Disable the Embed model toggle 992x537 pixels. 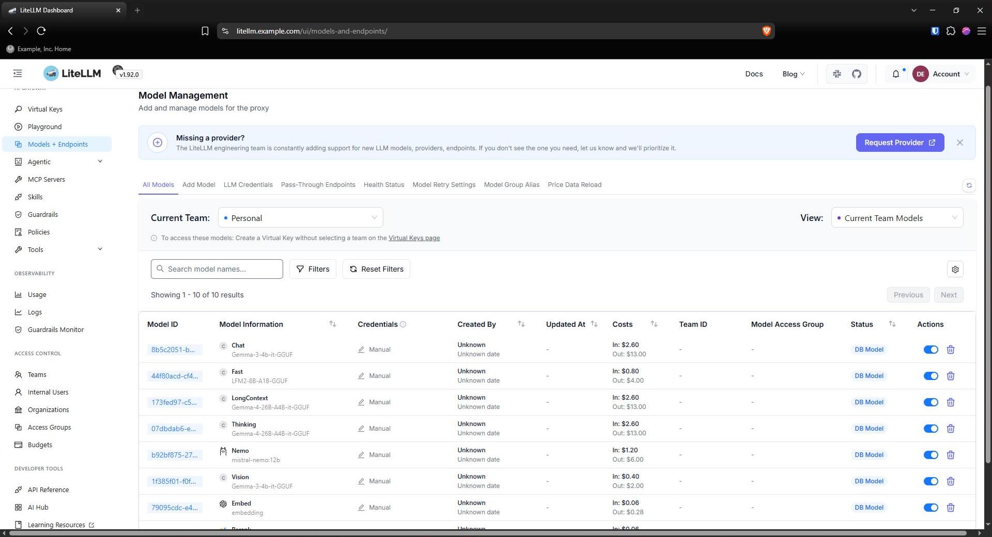point(931,508)
